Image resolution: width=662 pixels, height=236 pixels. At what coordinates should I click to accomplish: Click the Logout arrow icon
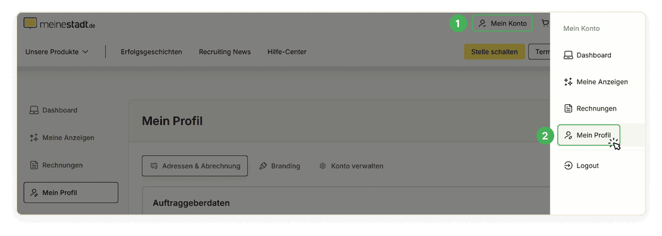tap(568, 165)
